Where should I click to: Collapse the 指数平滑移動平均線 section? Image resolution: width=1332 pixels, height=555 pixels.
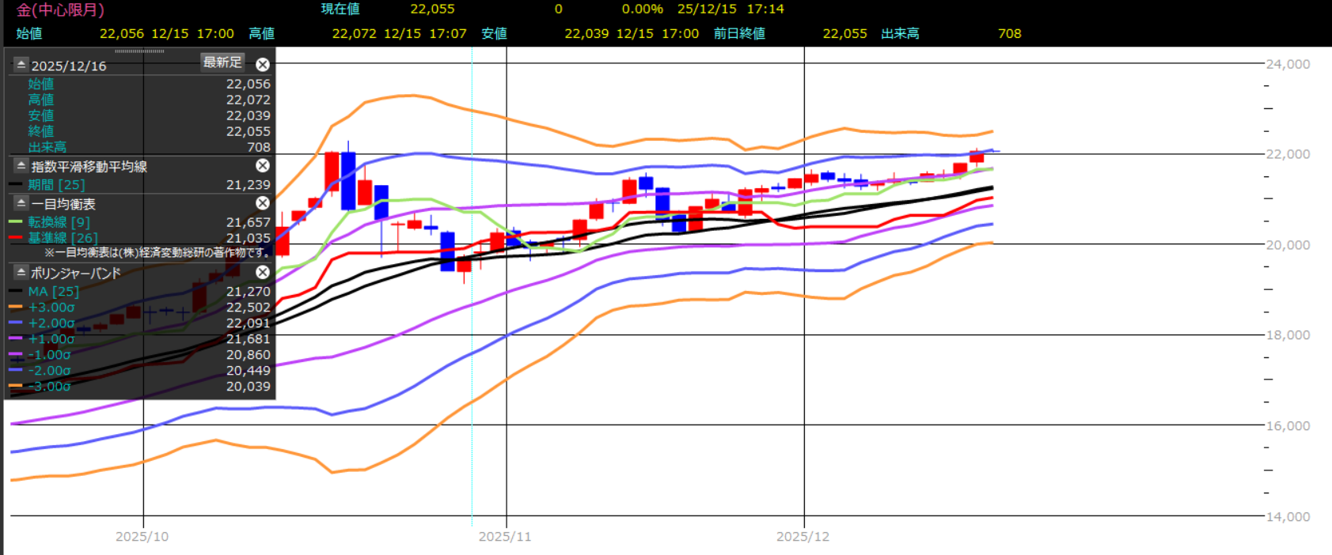coord(21,166)
